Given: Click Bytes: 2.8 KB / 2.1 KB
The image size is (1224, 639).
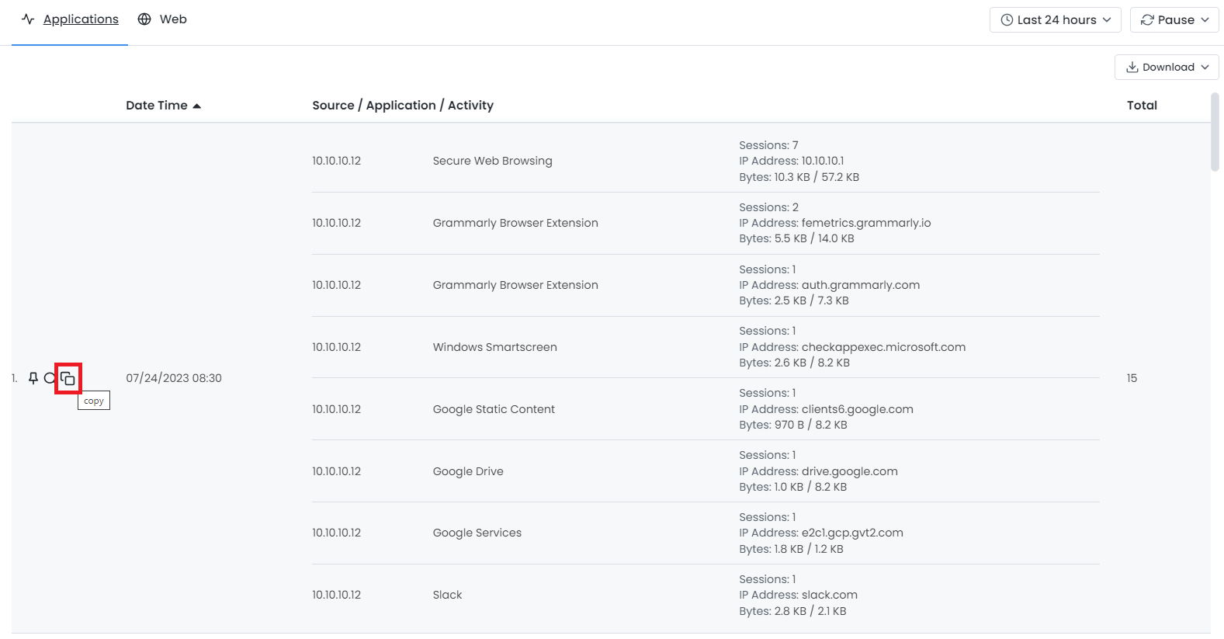Looking at the screenshot, I should click(793, 611).
